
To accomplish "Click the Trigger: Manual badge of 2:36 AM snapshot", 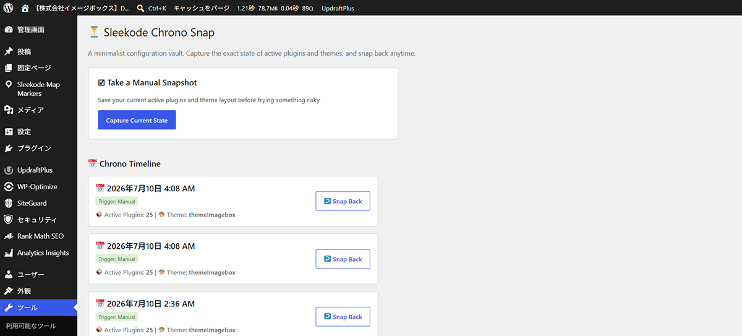I will click(x=117, y=317).
